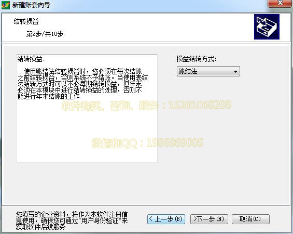This screenshot has width=293, height=234.
Task: Go back with 上一步(B) button
Action: (x=166, y=219)
